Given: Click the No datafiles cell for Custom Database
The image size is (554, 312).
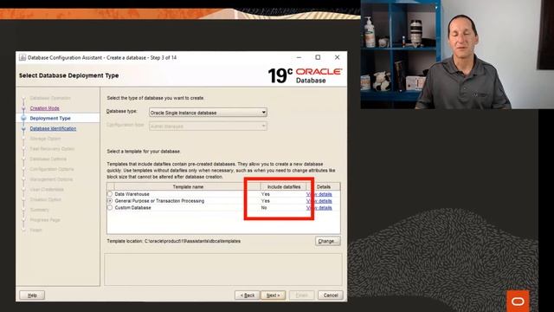Looking at the screenshot, I should (264, 208).
